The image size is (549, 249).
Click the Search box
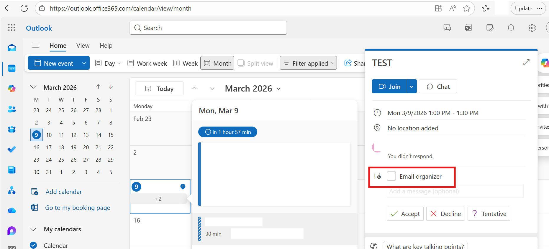pos(208,28)
